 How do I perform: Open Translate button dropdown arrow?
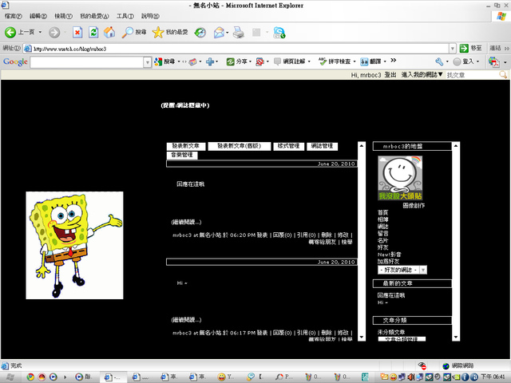click(385, 61)
